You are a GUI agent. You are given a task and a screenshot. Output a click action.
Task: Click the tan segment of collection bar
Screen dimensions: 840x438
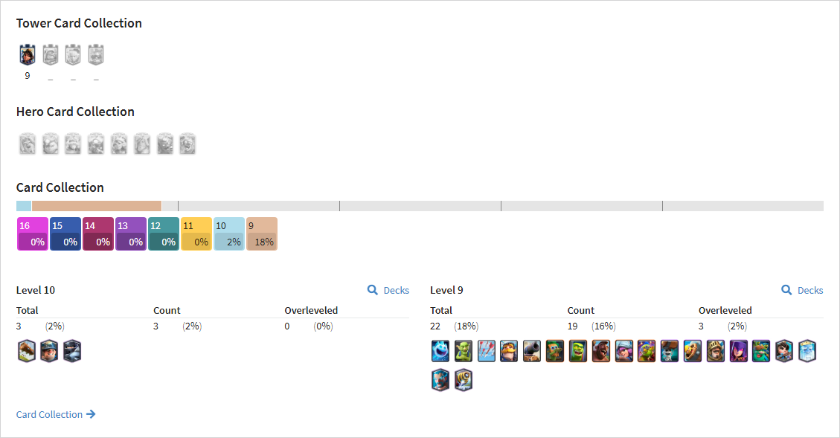coord(97,206)
